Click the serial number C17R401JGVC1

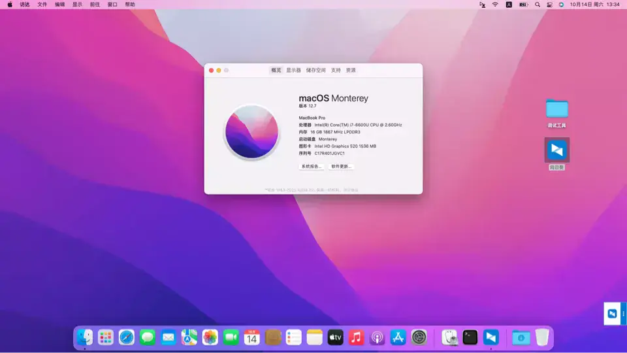click(329, 153)
